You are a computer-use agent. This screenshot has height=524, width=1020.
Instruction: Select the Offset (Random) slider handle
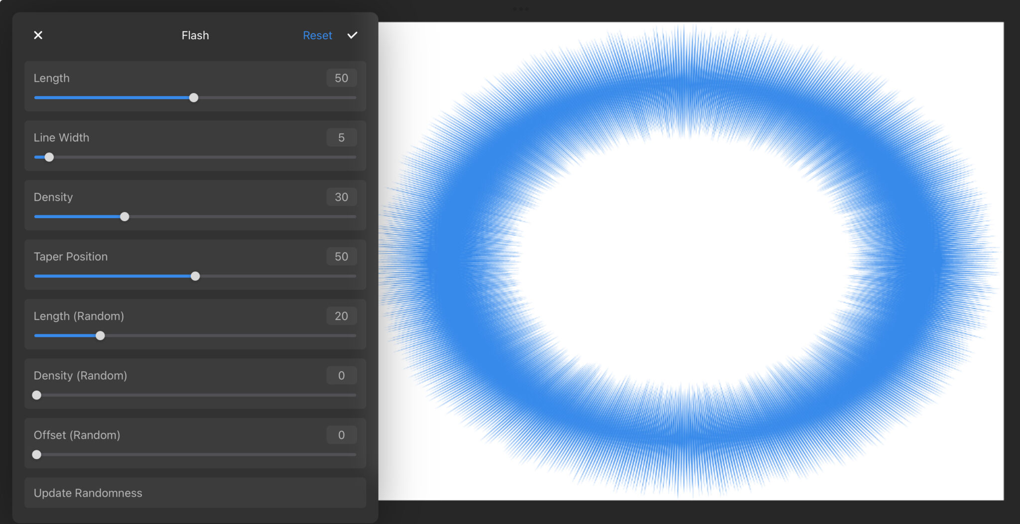click(x=36, y=454)
